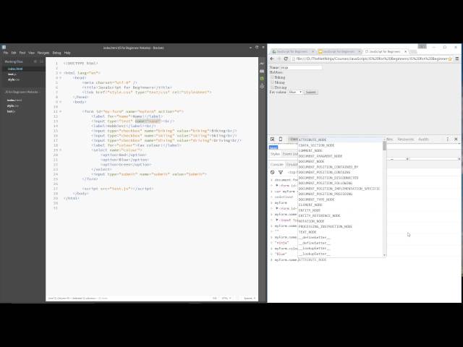Switch to the Resources tab in DevTools
This screenshot has width=463, height=347.
tap(405, 139)
